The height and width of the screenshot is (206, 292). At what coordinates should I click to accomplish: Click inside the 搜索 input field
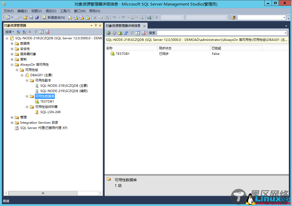tap(220, 33)
